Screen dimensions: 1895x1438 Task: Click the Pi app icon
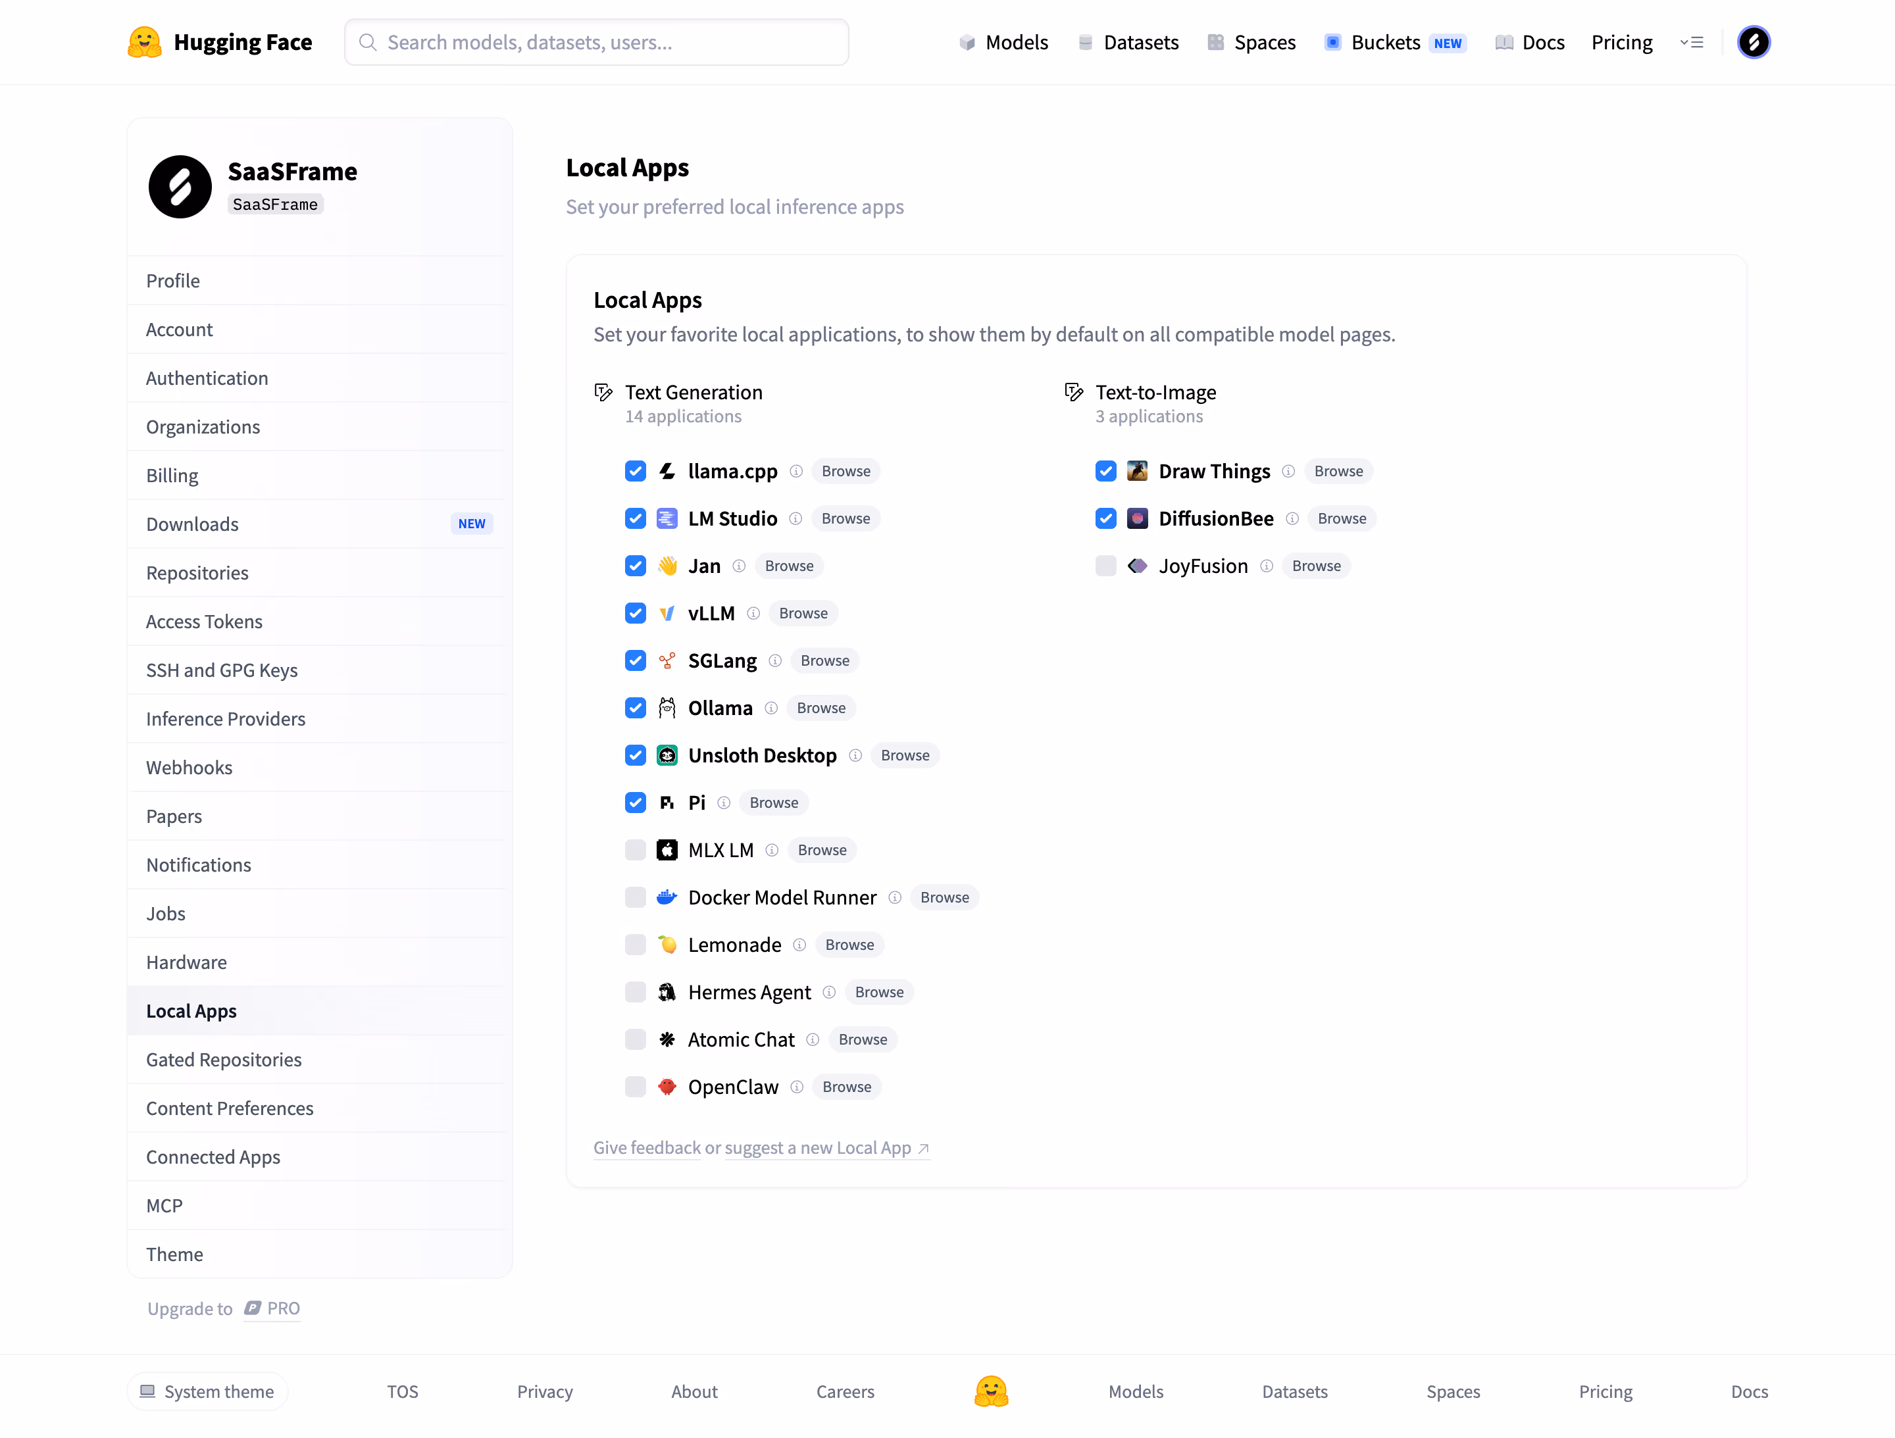pyautogui.click(x=667, y=803)
